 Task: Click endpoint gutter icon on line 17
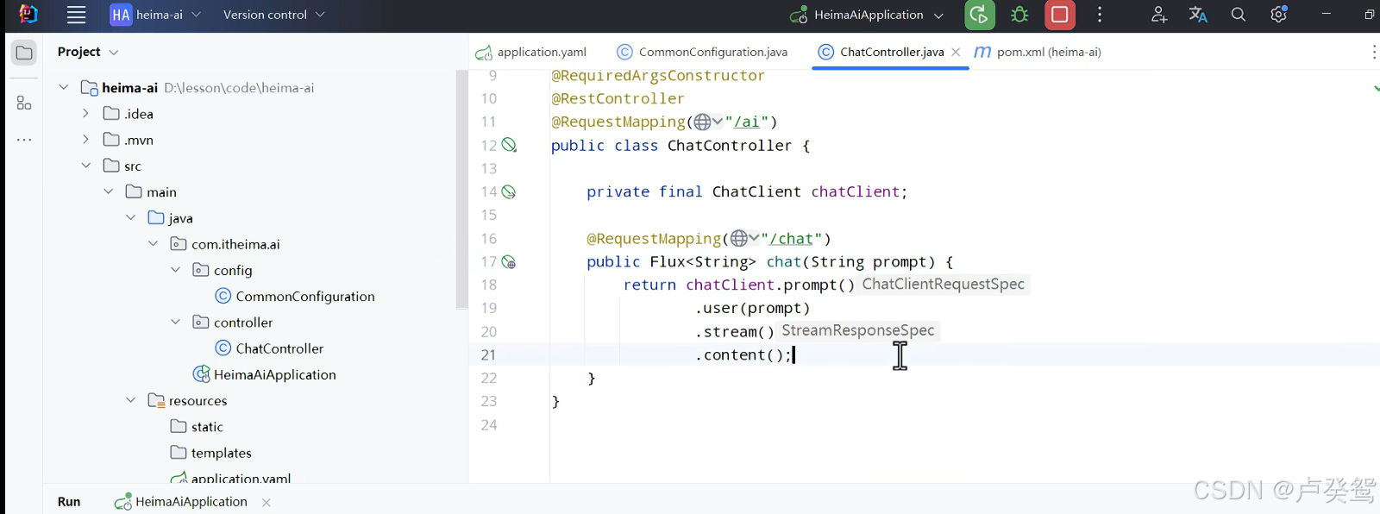510,262
